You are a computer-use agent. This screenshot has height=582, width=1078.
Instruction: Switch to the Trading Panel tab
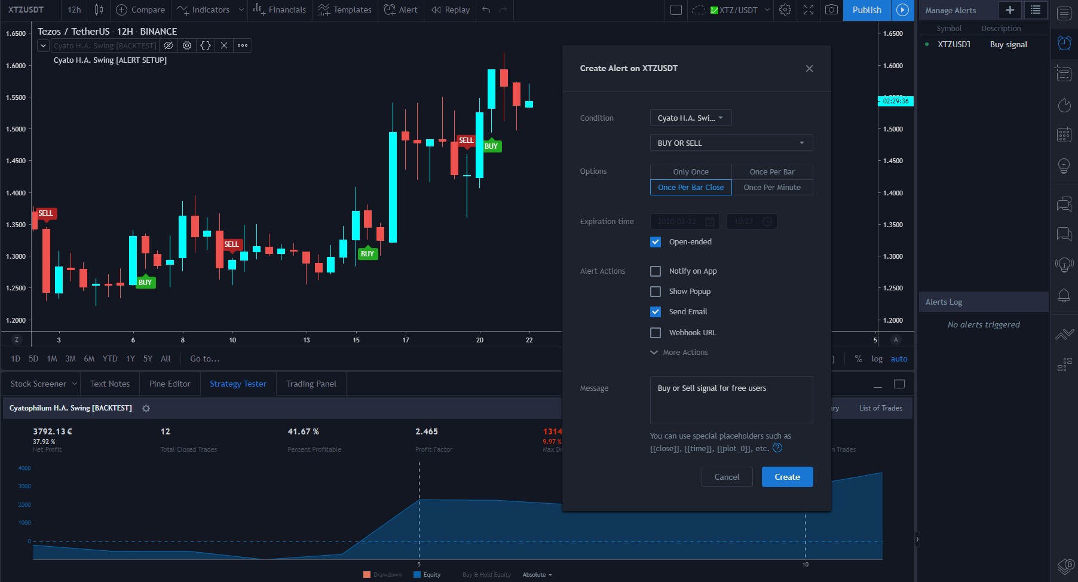311,384
